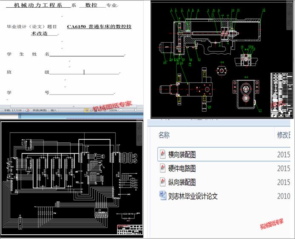
Task: Sort files by the 名称 column header
Action: coord(164,135)
